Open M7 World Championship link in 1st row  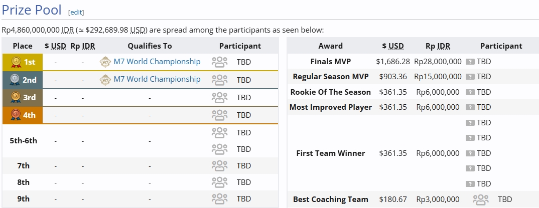click(x=157, y=62)
